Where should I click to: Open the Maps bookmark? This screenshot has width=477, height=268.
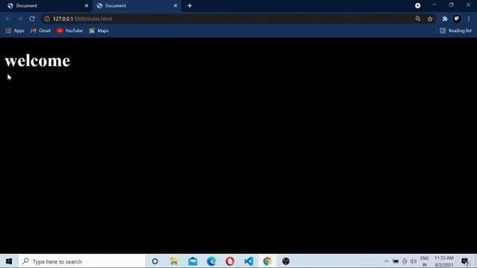(x=99, y=31)
